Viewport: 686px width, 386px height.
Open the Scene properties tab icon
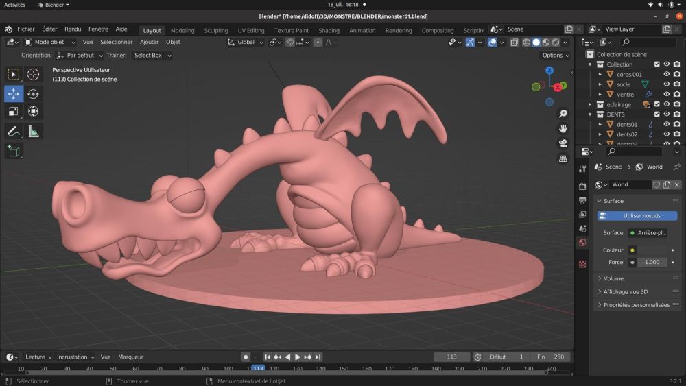582,228
